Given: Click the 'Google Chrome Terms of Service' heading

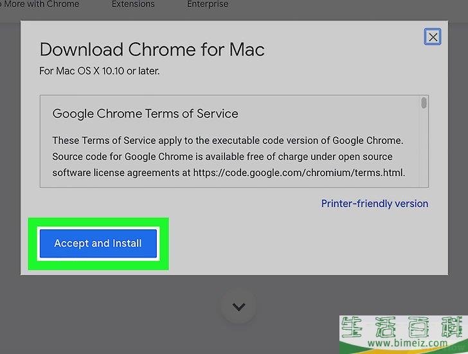Looking at the screenshot, I should click(145, 114).
